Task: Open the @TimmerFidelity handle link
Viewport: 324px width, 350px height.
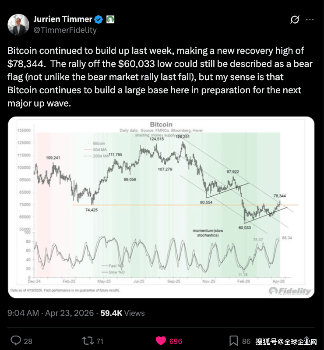Action: (x=65, y=30)
